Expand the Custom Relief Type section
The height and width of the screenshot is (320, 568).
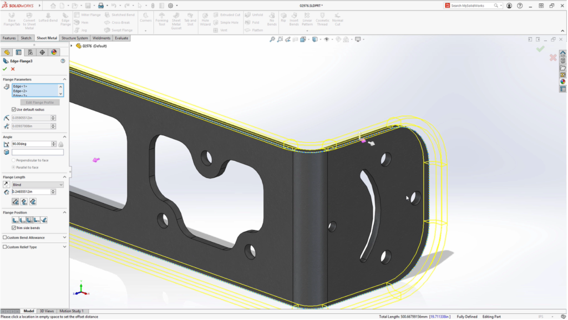64,247
